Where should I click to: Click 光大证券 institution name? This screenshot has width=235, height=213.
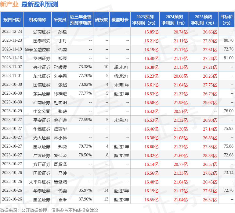[42, 138]
